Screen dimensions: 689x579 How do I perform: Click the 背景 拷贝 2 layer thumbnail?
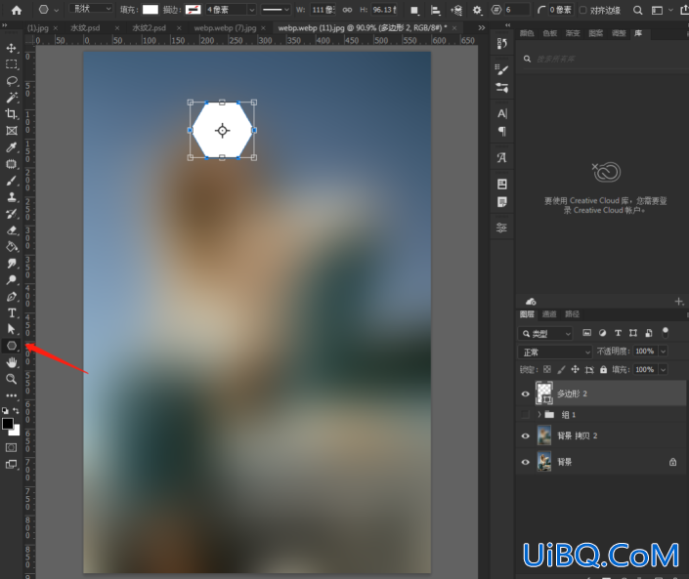pos(544,435)
